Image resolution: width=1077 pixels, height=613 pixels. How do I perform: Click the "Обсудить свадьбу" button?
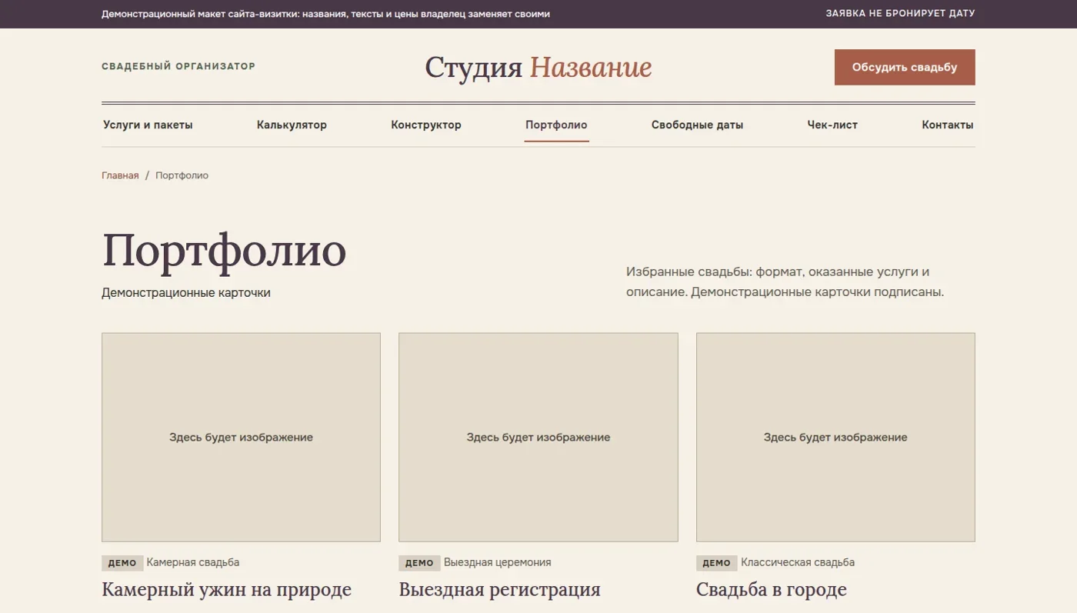point(905,68)
